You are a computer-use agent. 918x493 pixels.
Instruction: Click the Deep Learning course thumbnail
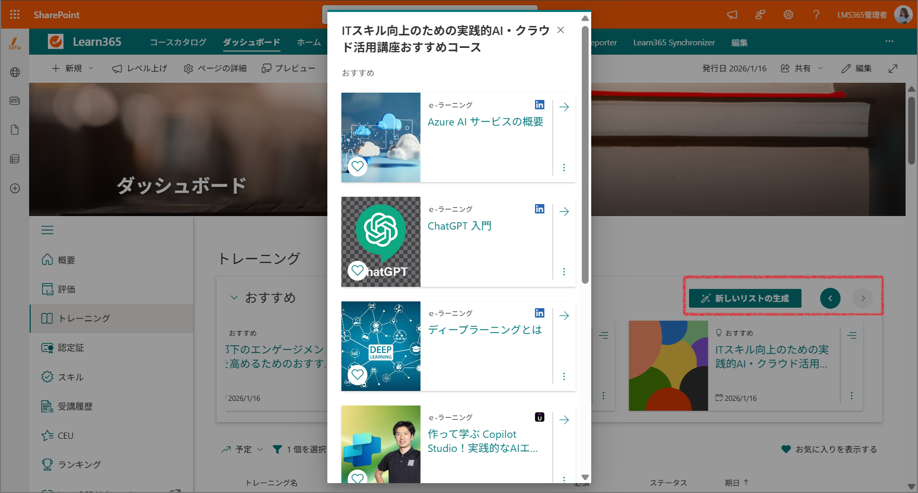(x=381, y=346)
